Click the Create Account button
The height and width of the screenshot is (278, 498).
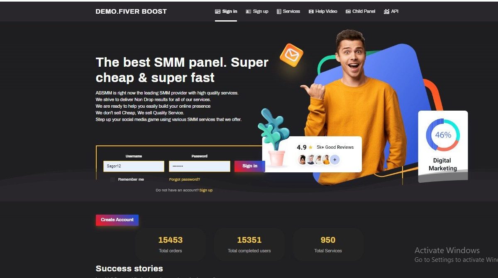(x=117, y=220)
